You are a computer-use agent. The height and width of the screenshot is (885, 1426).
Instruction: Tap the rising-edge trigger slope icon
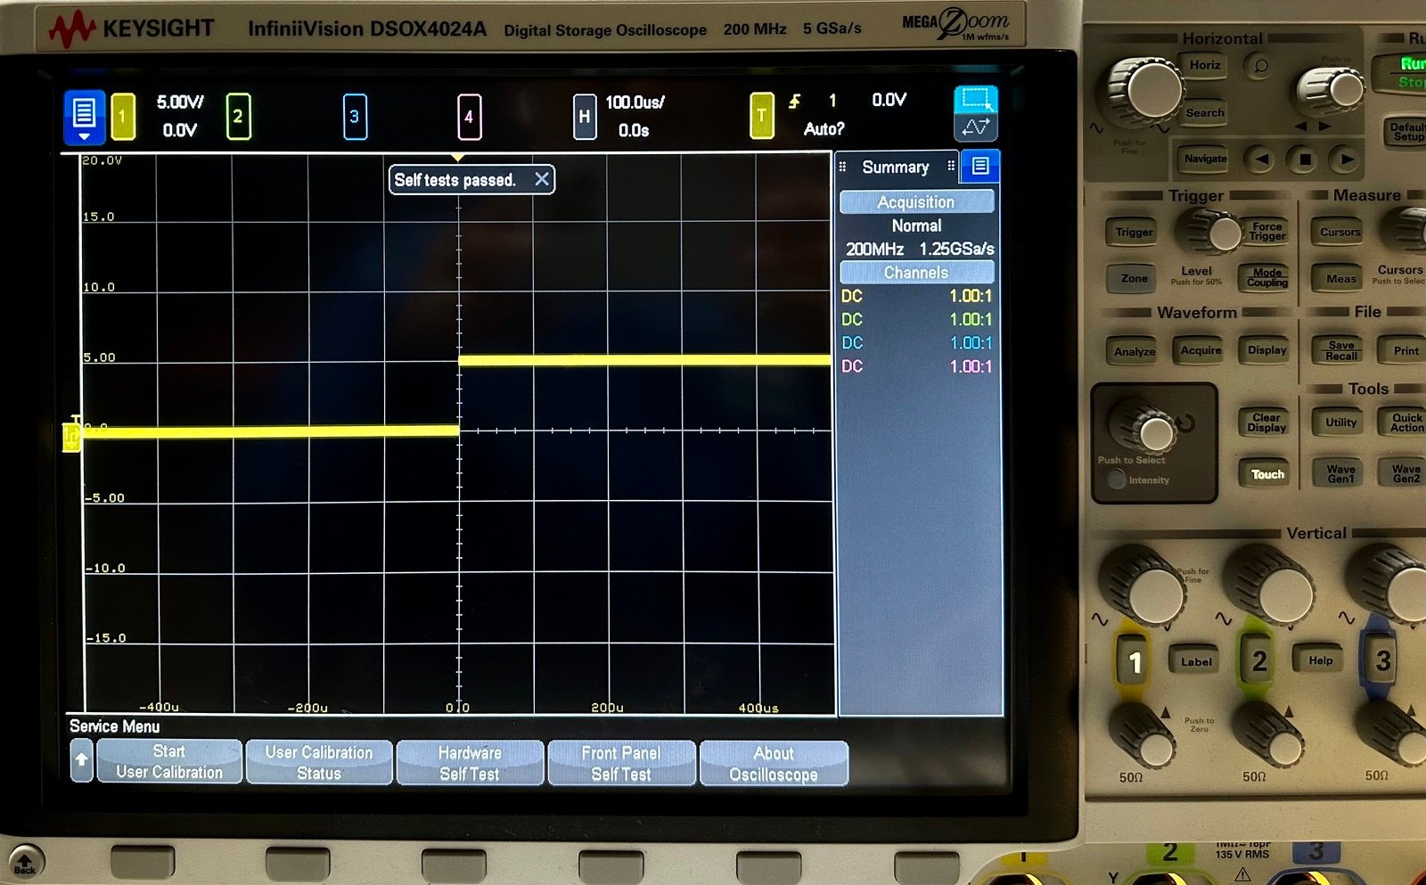coord(794,102)
